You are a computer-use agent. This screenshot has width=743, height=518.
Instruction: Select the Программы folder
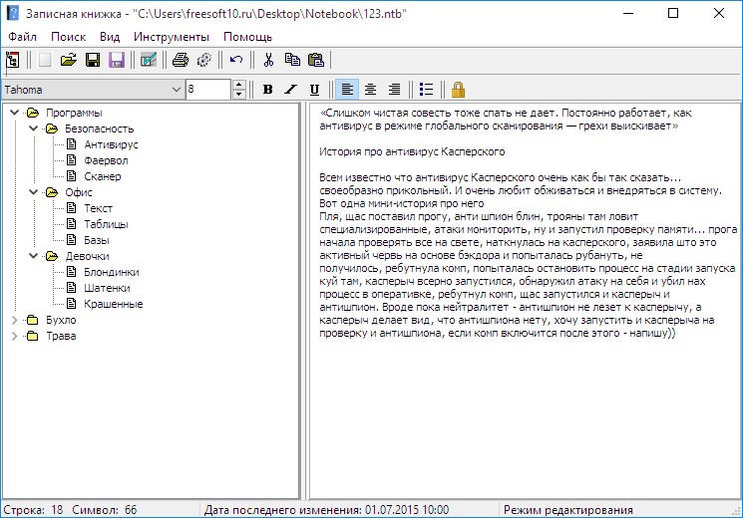click(74, 113)
